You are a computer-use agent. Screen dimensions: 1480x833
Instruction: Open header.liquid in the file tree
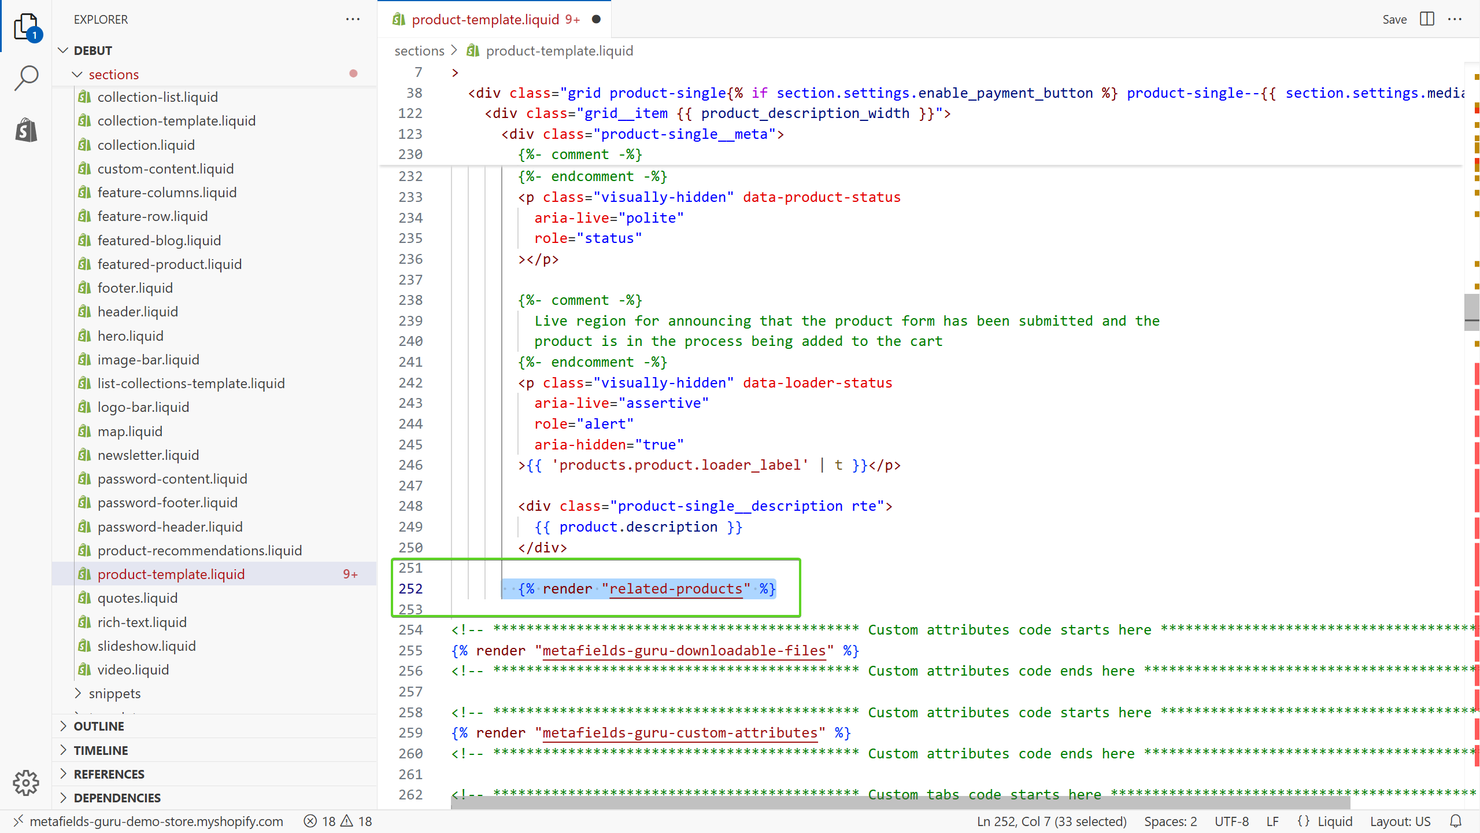click(138, 312)
